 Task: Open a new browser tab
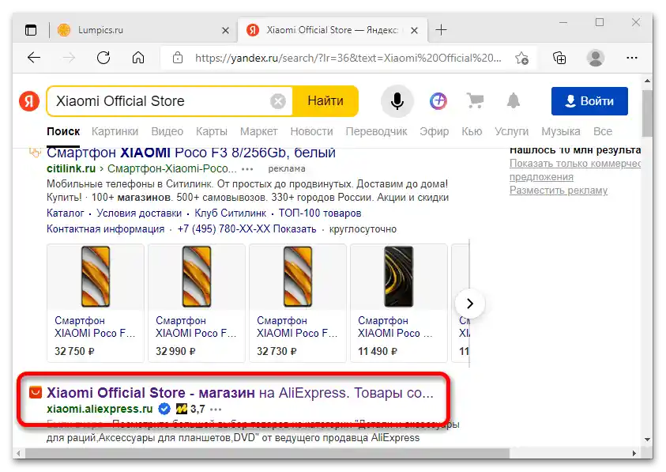(x=442, y=30)
